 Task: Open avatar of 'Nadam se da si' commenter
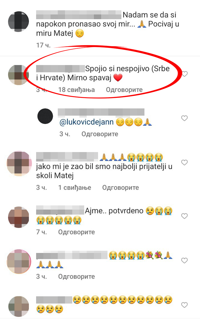19,22
